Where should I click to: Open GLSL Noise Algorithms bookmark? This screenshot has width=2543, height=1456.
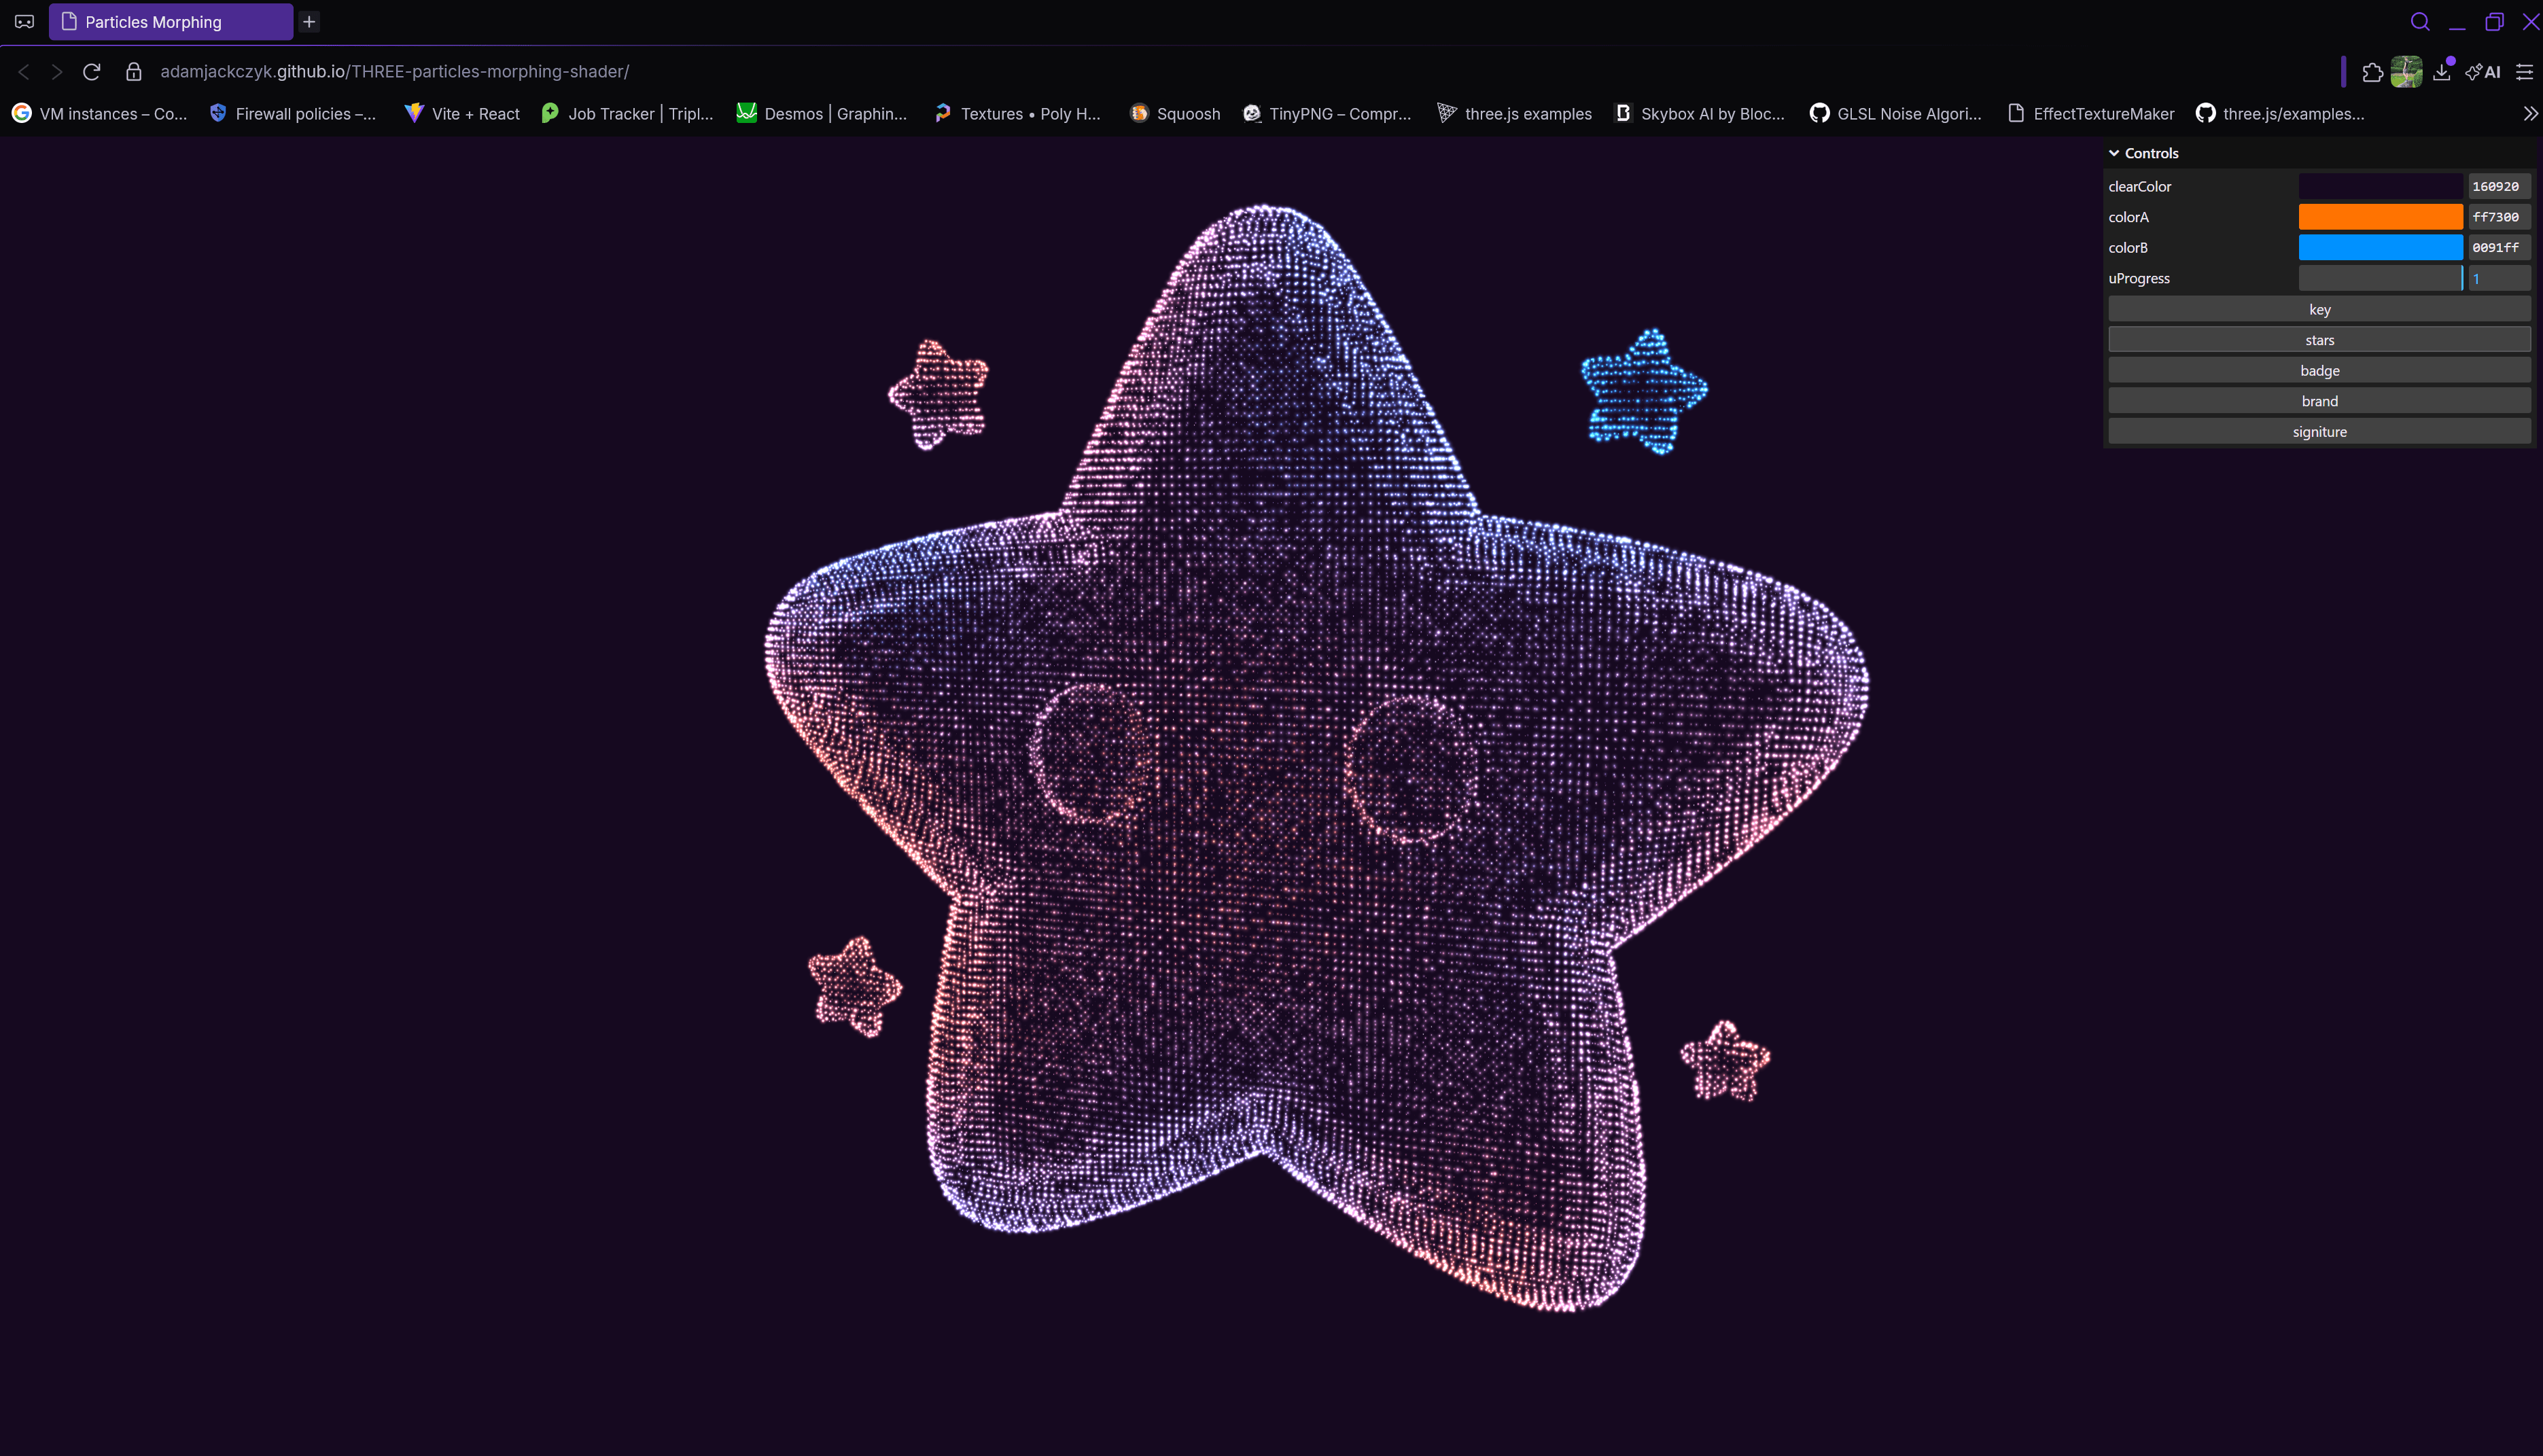coord(1896,114)
